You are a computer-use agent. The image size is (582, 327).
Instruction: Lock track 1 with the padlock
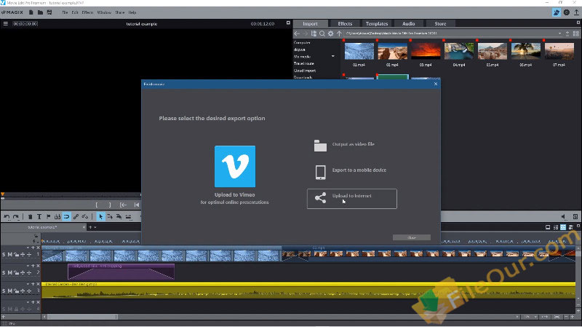[16, 255]
